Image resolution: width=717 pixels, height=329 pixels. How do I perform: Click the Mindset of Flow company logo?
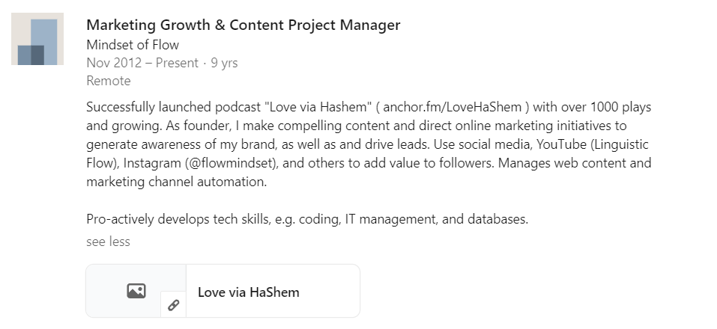(x=37, y=39)
